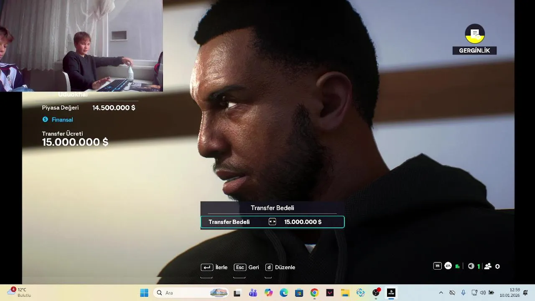Click the left-right arrows icon beside Transfer Bedeli
Image resolution: width=535 pixels, height=301 pixels.
click(x=273, y=222)
